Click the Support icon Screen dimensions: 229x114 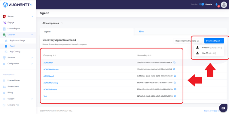[x=4, y=99]
